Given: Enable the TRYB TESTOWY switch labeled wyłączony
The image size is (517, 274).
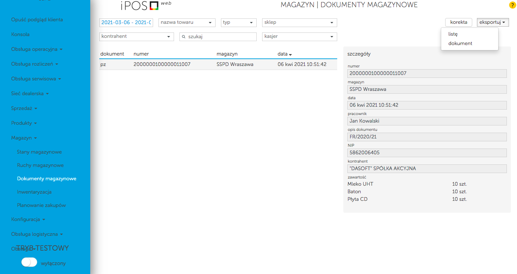Looking at the screenshot, I should (29, 262).
